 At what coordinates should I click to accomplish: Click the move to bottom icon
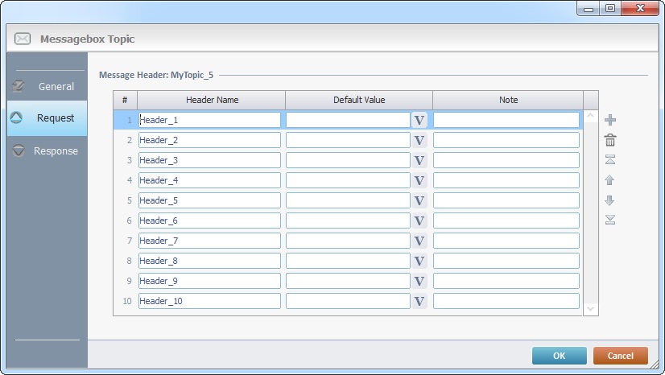coord(610,220)
